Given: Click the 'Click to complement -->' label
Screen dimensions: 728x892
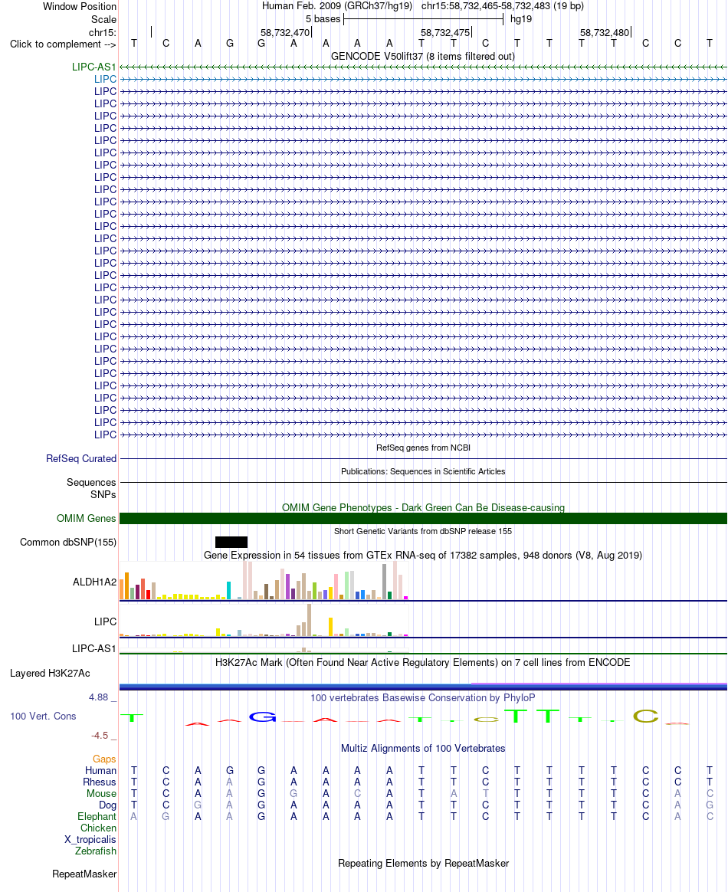Looking at the screenshot, I should [x=63, y=44].
